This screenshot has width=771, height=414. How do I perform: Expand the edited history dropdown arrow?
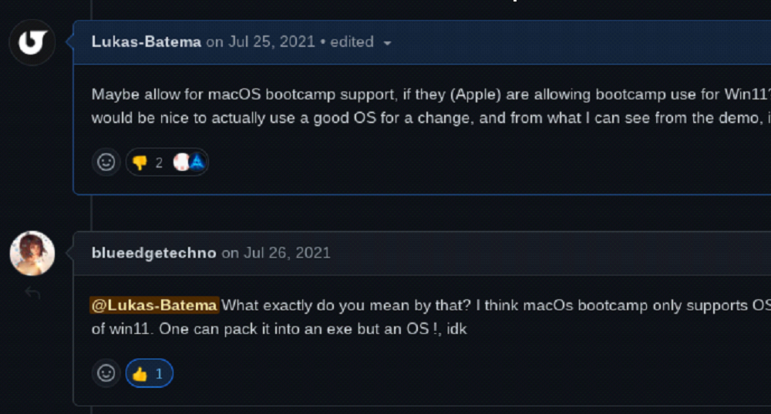[x=387, y=42]
